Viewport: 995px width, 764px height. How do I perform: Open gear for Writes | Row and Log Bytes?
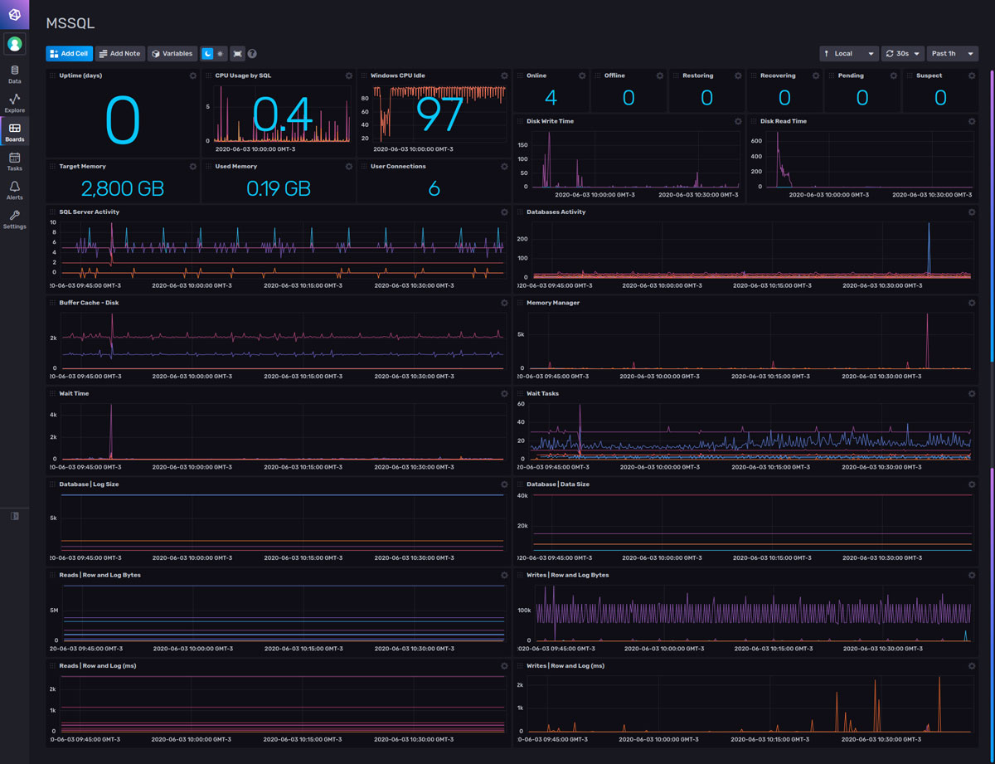click(x=972, y=575)
